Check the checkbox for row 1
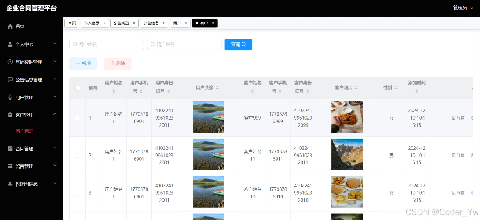This screenshot has height=220, width=480. tap(77, 118)
